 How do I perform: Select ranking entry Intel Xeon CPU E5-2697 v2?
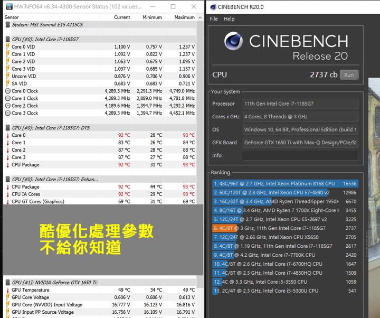click(285, 219)
